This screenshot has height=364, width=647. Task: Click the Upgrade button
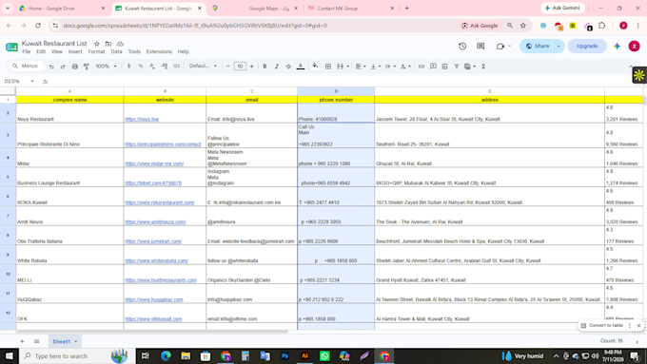pos(587,47)
